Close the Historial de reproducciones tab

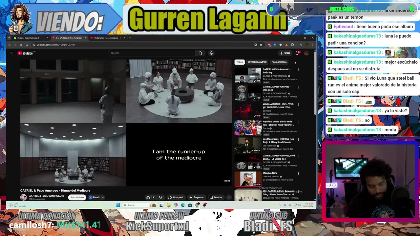[x=124, y=38]
